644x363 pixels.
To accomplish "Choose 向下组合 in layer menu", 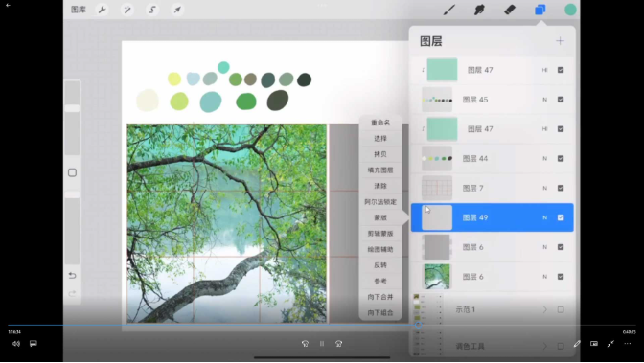I will click(380, 313).
